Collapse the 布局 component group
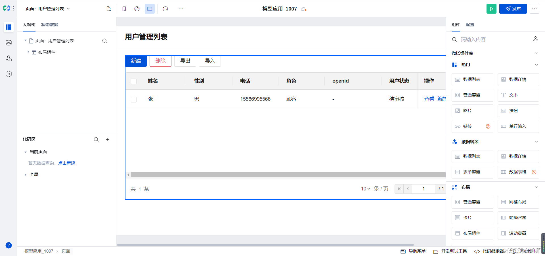Screen dimensions: 545x256 536,187
